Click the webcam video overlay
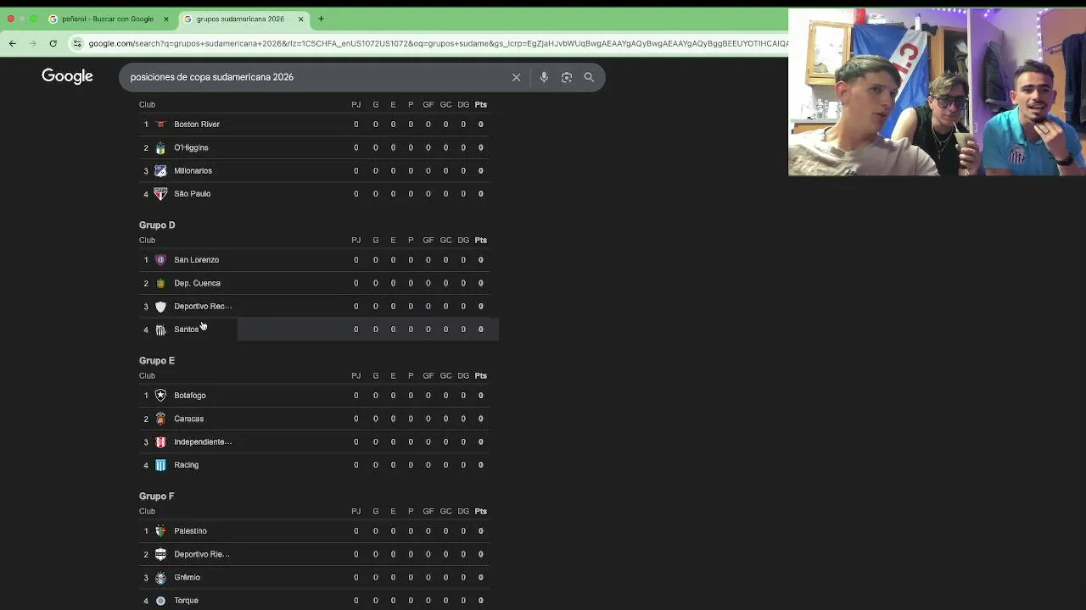 [937, 92]
